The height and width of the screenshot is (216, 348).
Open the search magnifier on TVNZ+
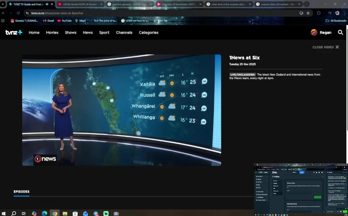coord(340,32)
